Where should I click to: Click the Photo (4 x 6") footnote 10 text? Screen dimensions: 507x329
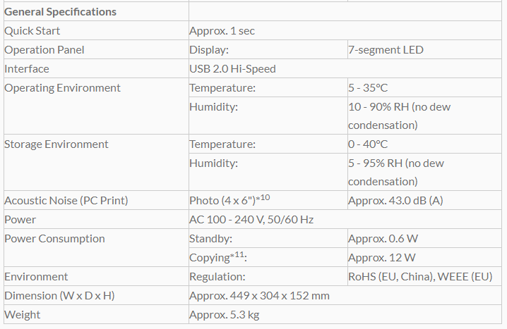[229, 200]
